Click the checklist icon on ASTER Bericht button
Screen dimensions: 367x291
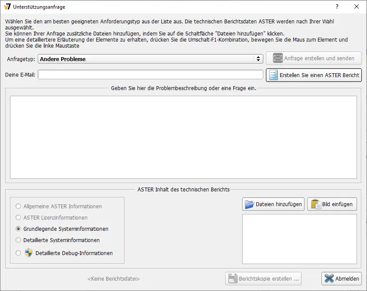tap(274, 75)
